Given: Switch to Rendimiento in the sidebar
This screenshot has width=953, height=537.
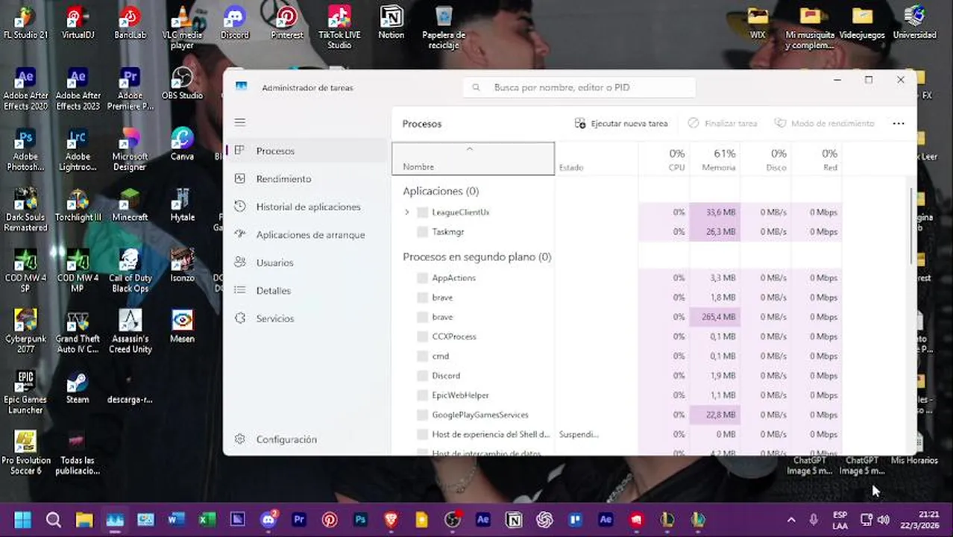Looking at the screenshot, I should point(306,179).
